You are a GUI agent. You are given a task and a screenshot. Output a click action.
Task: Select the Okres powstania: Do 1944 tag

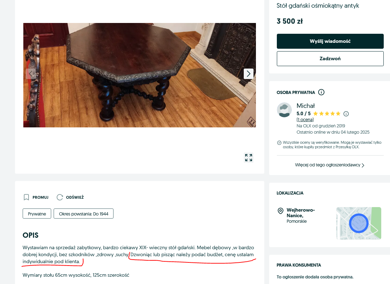point(84,214)
